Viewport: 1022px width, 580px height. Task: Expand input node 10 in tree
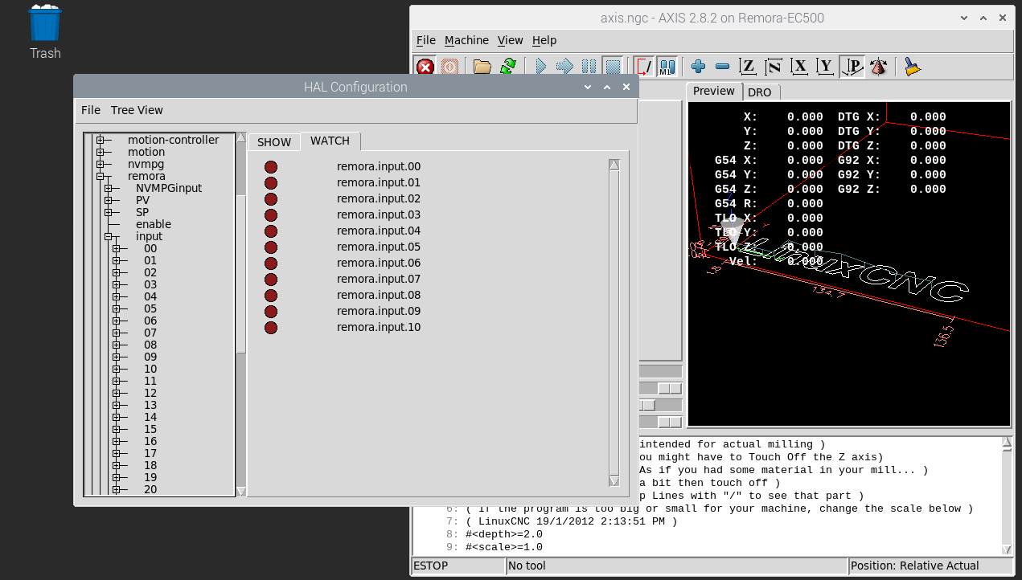click(117, 370)
